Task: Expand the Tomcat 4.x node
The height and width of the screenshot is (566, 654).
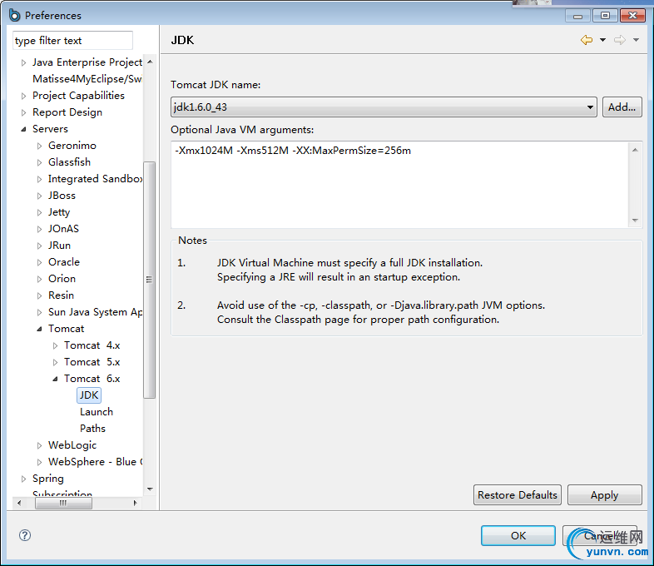Action: [x=56, y=345]
